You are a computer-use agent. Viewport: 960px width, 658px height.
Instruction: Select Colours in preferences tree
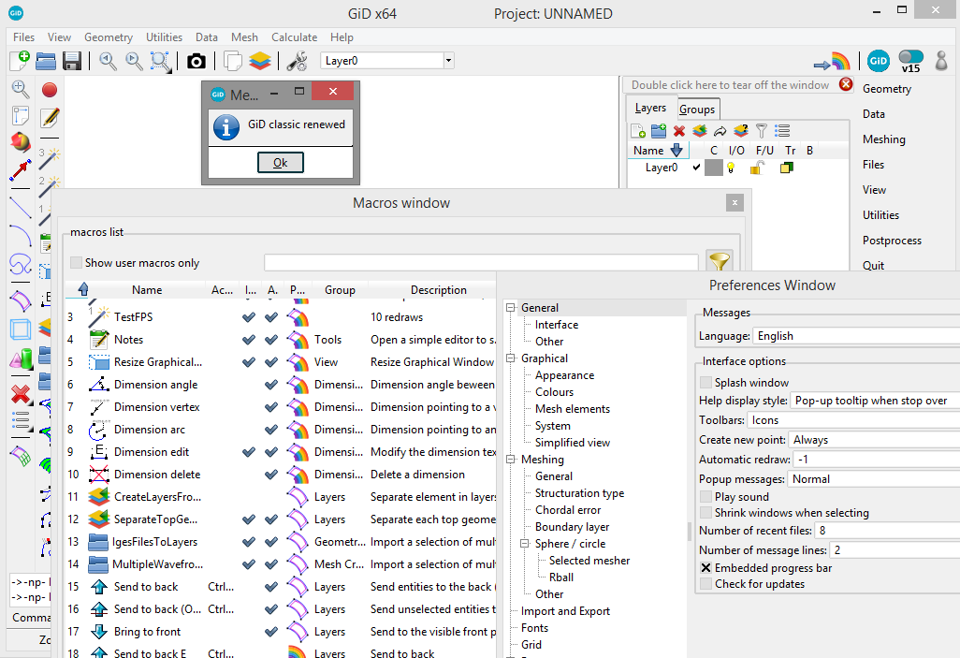tap(554, 392)
